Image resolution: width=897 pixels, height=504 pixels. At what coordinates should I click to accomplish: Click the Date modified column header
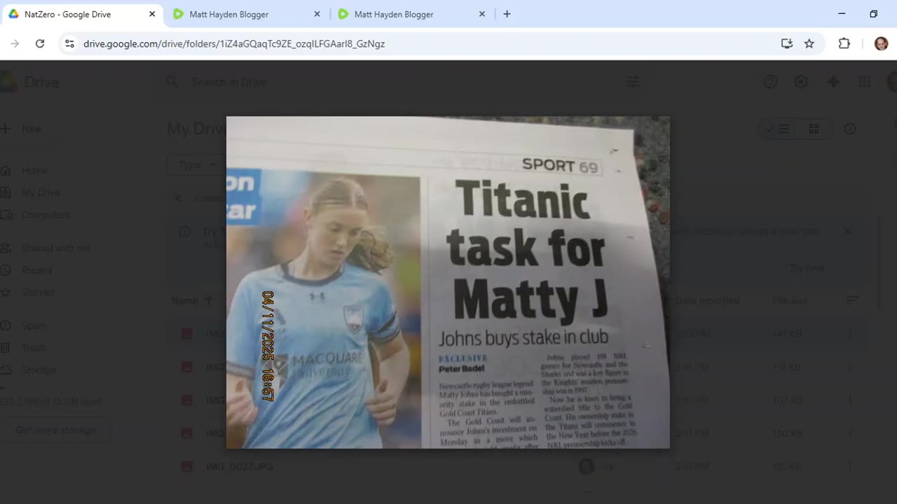click(x=707, y=300)
